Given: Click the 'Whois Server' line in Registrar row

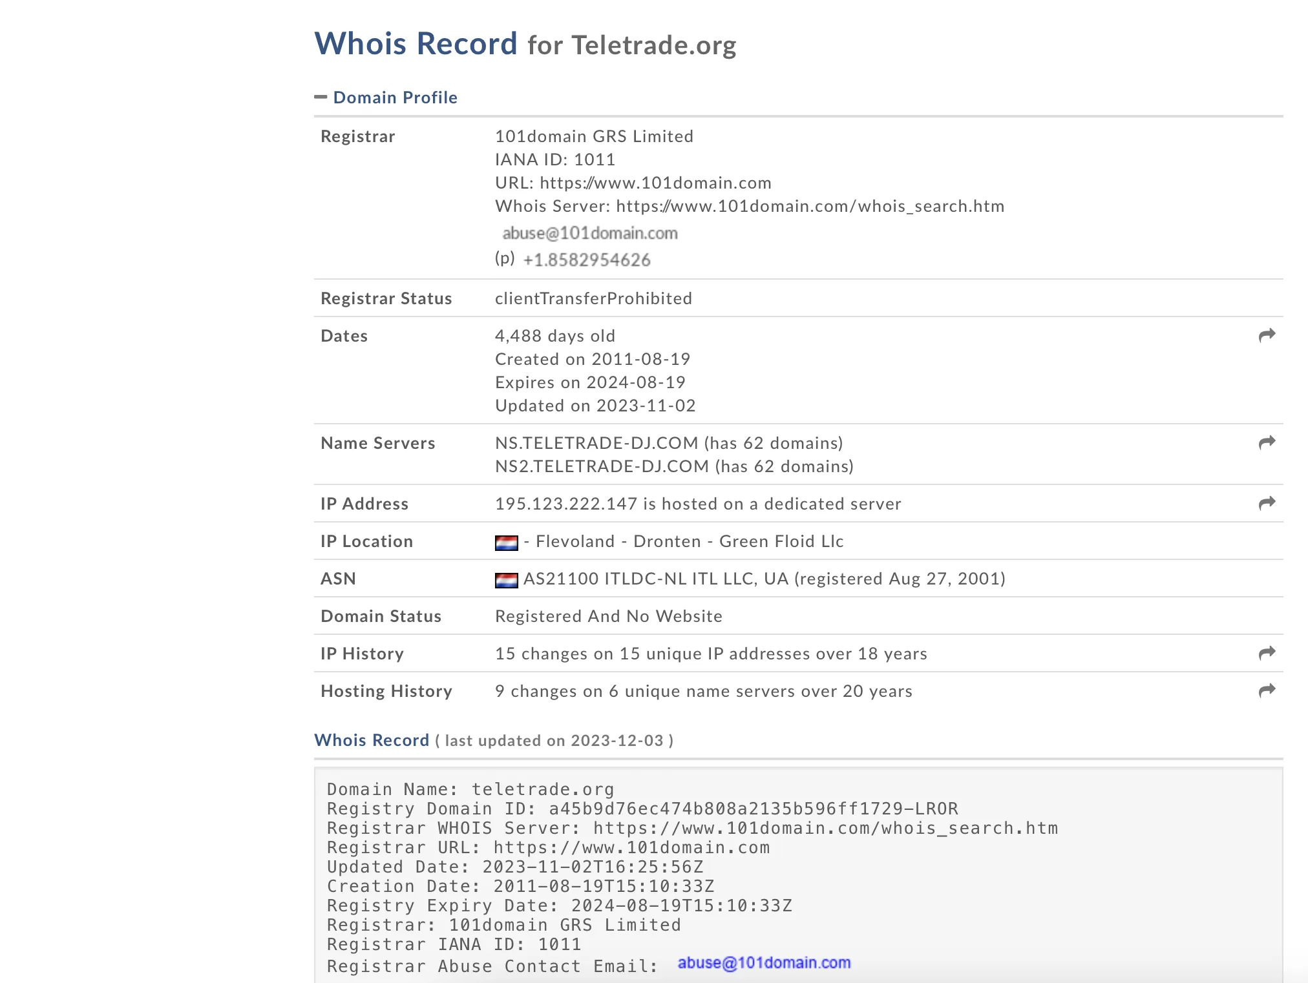Looking at the screenshot, I should pos(750,206).
